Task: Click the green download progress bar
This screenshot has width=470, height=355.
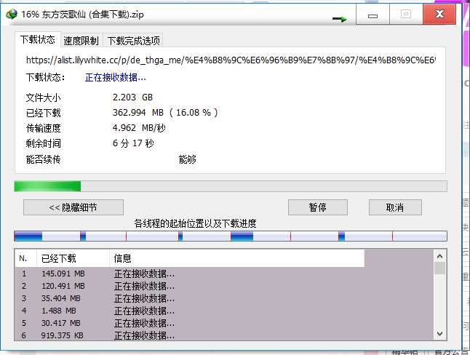Action: click(x=231, y=186)
